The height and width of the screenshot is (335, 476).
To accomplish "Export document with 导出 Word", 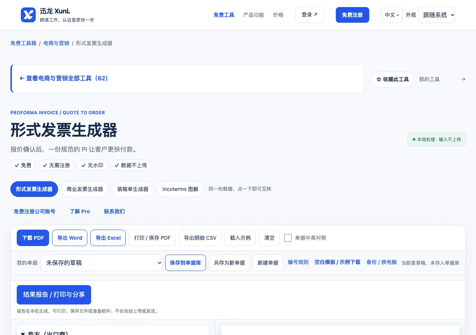I will [x=70, y=238].
